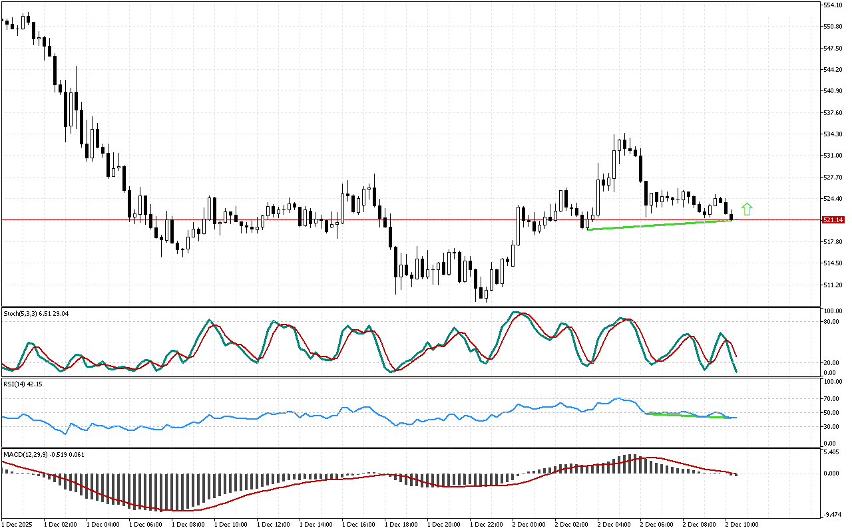Click the 554.10 price scale label

(x=833, y=5)
